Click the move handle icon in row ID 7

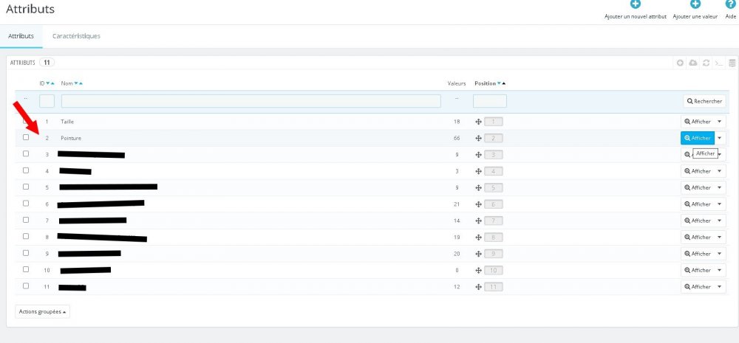(x=478, y=221)
